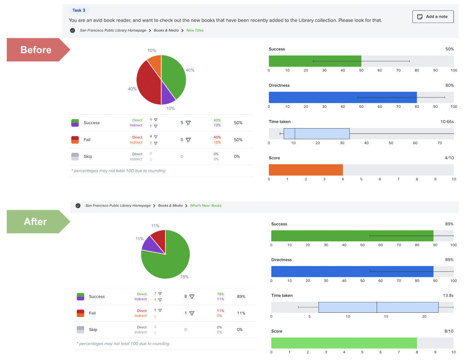
Task: Toggle the red Fail legend swatch
Action: pyautogui.click(x=75, y=140)
